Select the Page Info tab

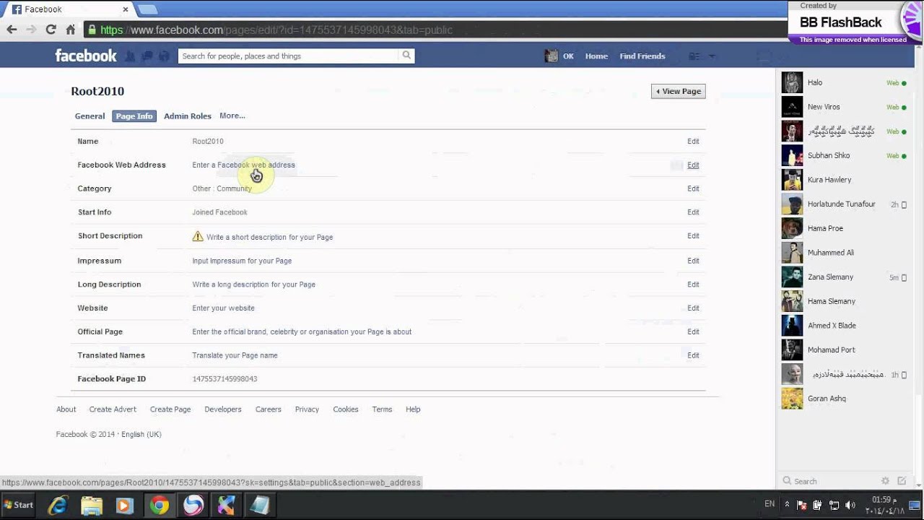(x=134, y=116)
